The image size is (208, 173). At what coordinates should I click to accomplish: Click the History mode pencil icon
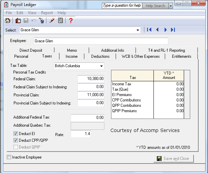click(x=52, y=20)
